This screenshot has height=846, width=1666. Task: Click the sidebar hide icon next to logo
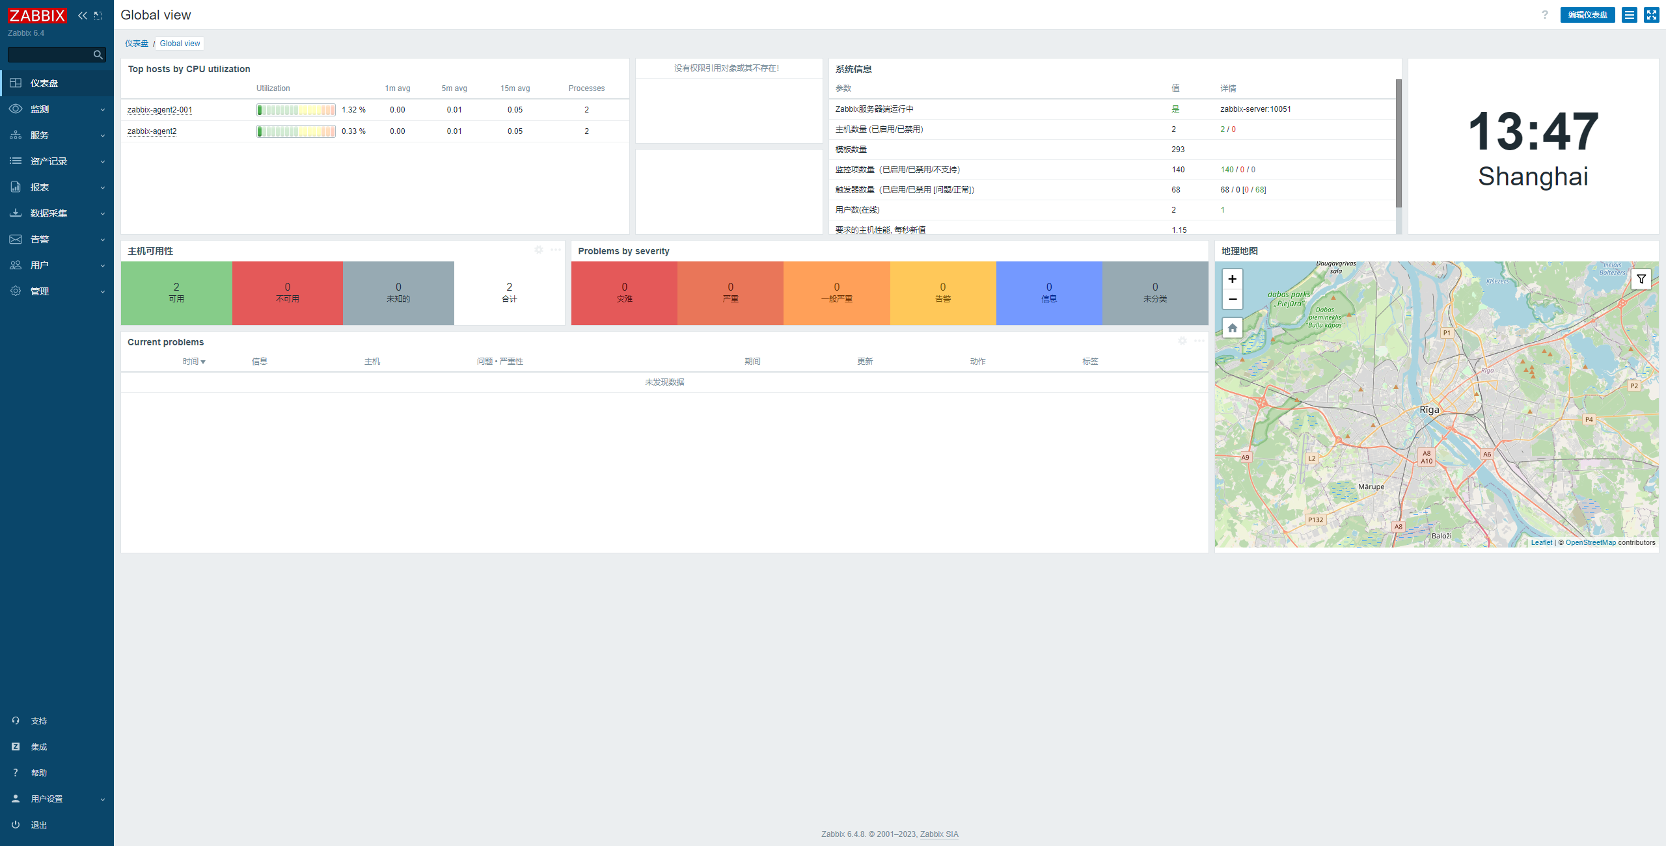point(98,16)
